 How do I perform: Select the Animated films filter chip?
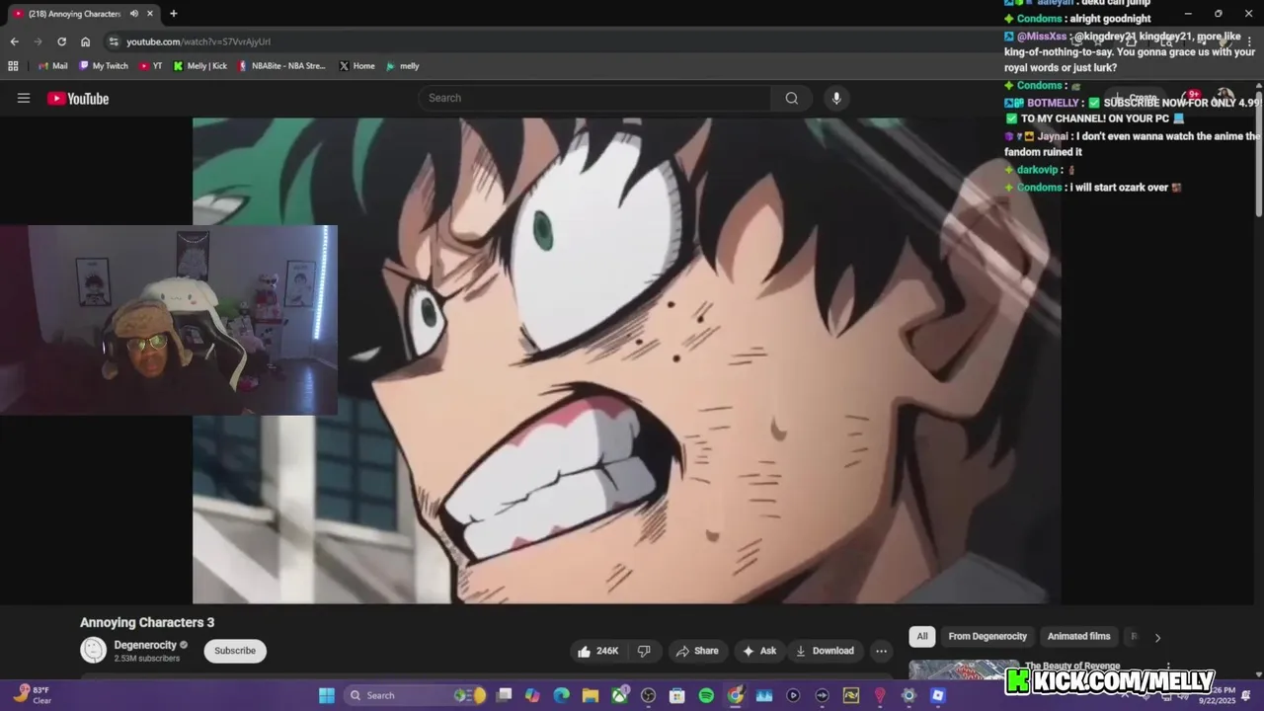click(1078, 636)
